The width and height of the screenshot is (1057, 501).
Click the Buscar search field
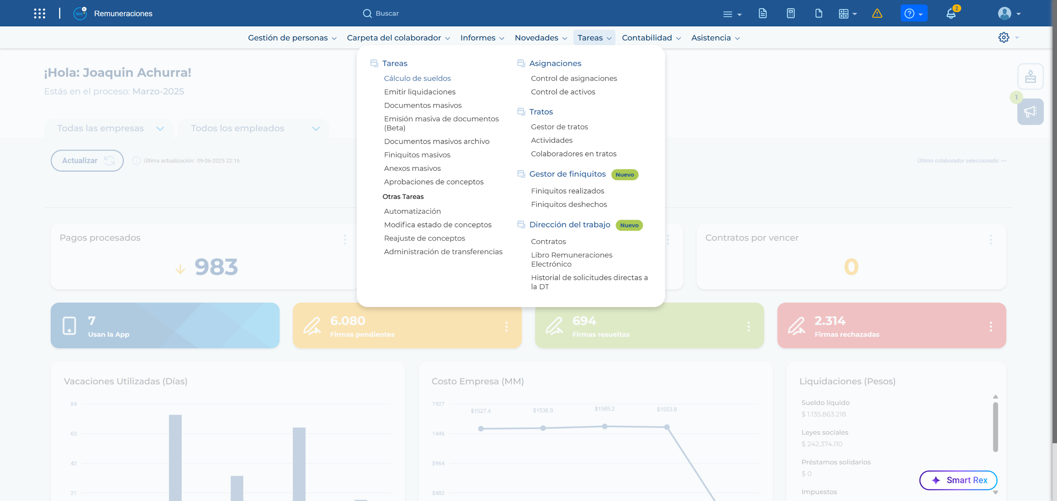click(381, 13)
